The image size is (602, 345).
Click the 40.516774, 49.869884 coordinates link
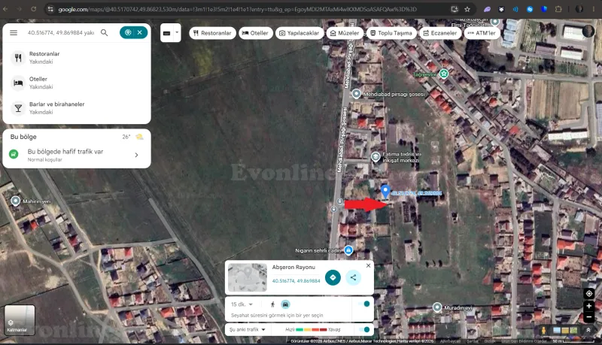[x=296, y=281]
